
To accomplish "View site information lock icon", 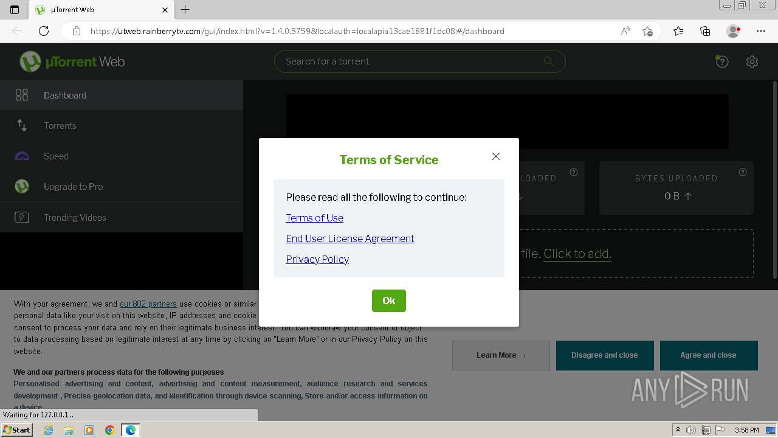I will pos(77,31).
